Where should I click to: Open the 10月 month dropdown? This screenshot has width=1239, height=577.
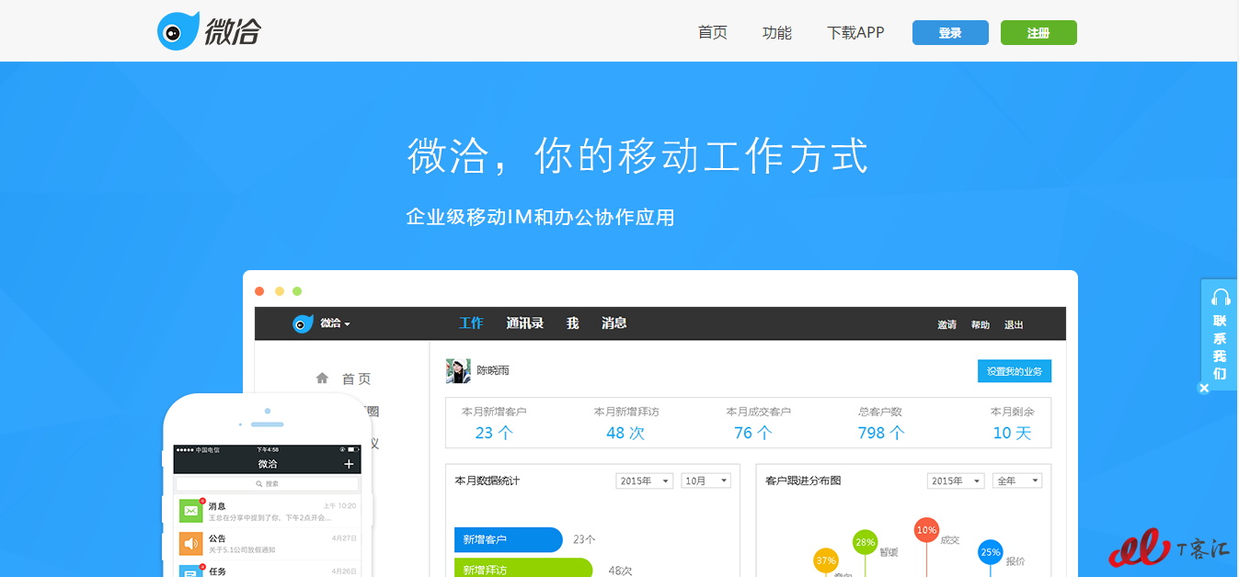[x=706, y=481]
